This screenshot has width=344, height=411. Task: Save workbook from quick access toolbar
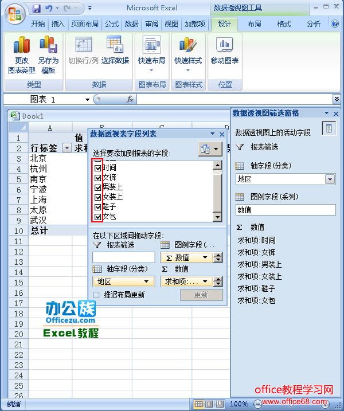tap(37, 9)
